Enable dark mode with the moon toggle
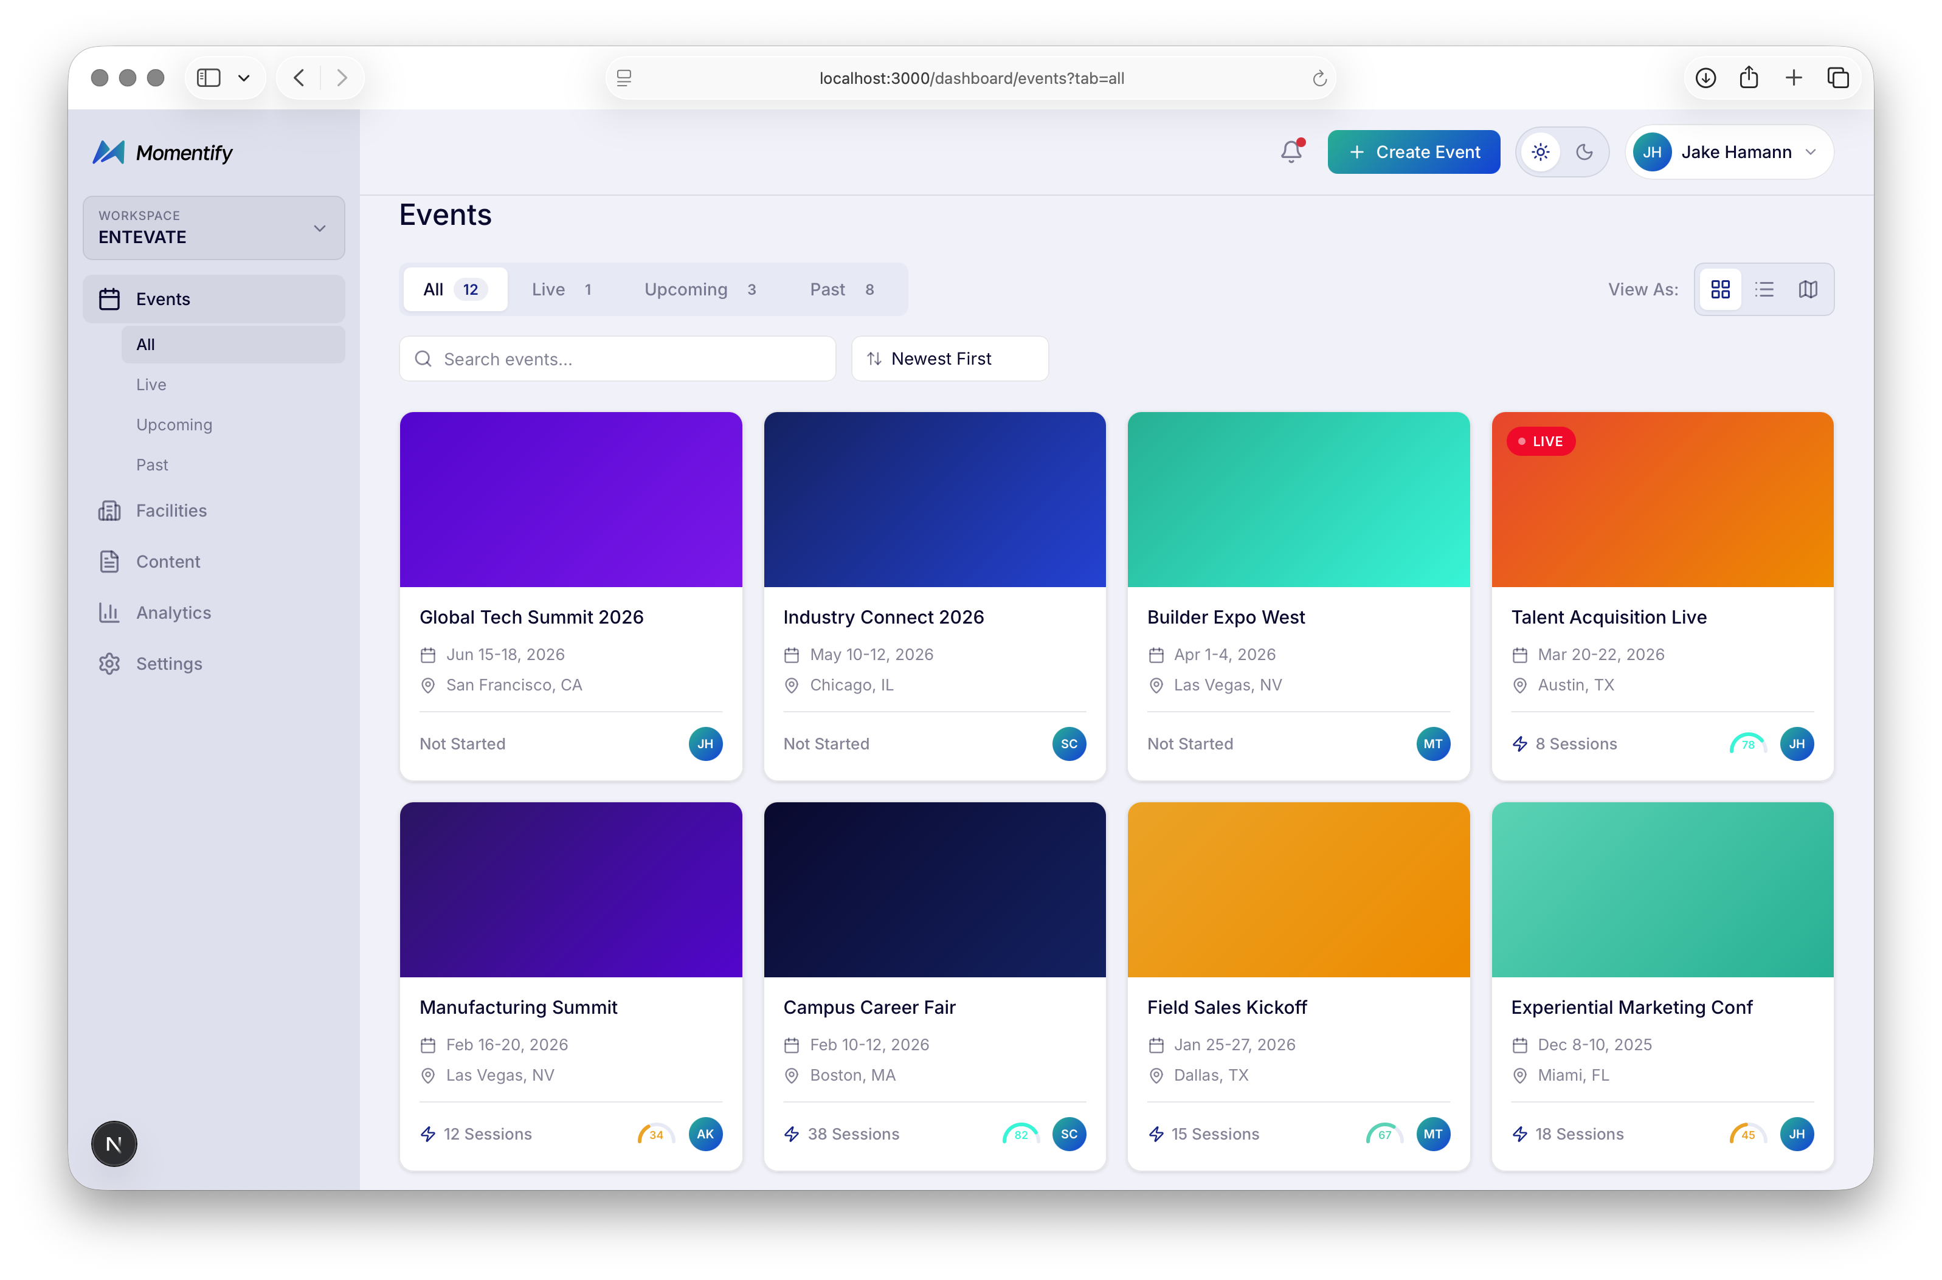Screen dimensions: 1942x1280 pos(1585,152)
